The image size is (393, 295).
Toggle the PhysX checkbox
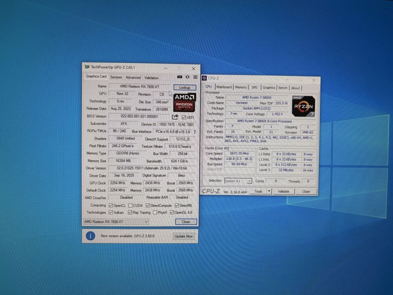pyautogui.click(x=155, y=212)
